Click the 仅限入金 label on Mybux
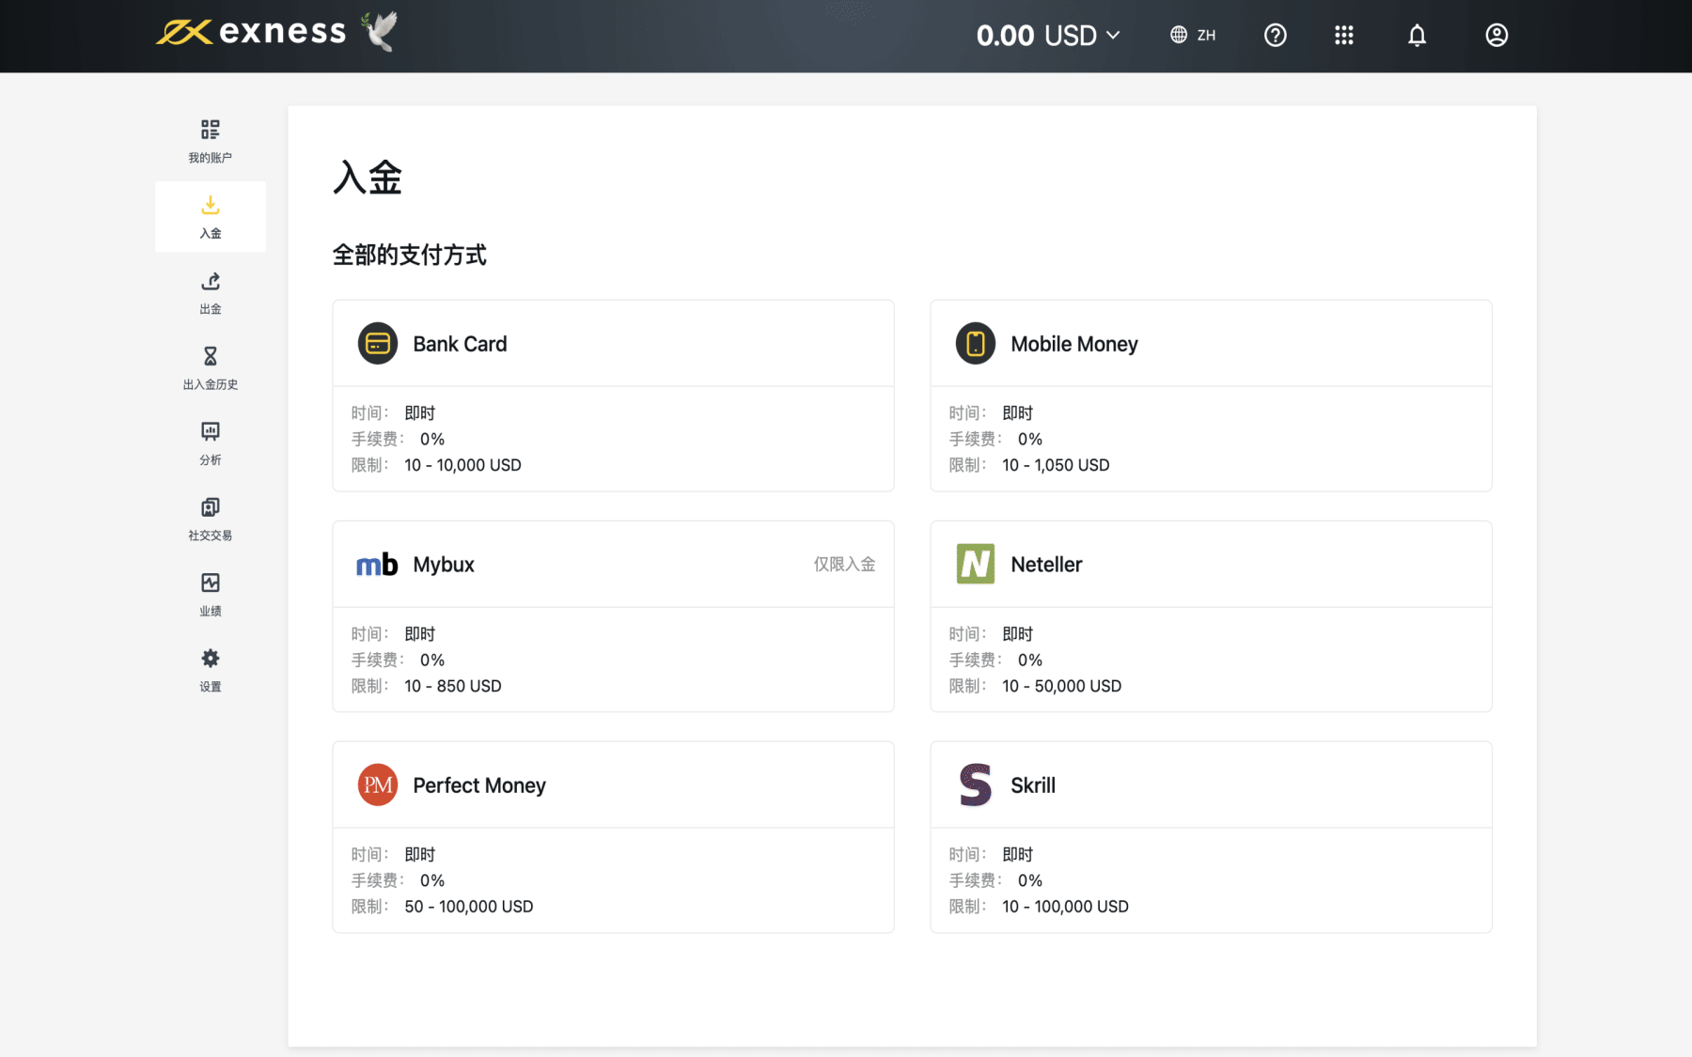Viewport: 1692px width, 1057px height. [x=844, y=565]
